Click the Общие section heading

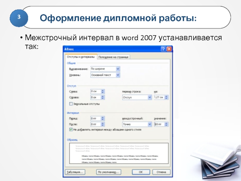click(x=71, y=63)
